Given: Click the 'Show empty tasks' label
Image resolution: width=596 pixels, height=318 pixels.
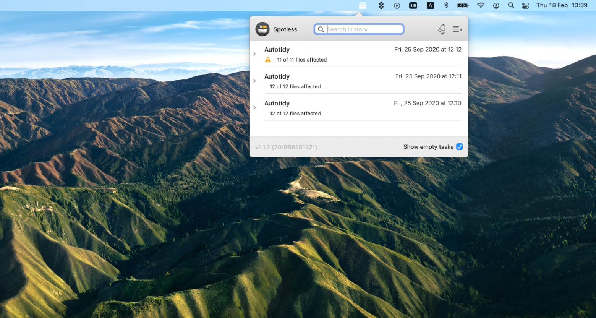Looking at the screenshot, I should (x=428, y=147).
